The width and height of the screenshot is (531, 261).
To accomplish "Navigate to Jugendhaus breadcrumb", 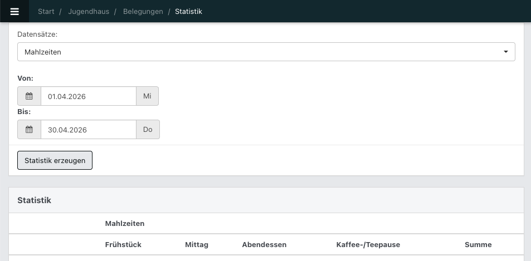I will [89, 12].
